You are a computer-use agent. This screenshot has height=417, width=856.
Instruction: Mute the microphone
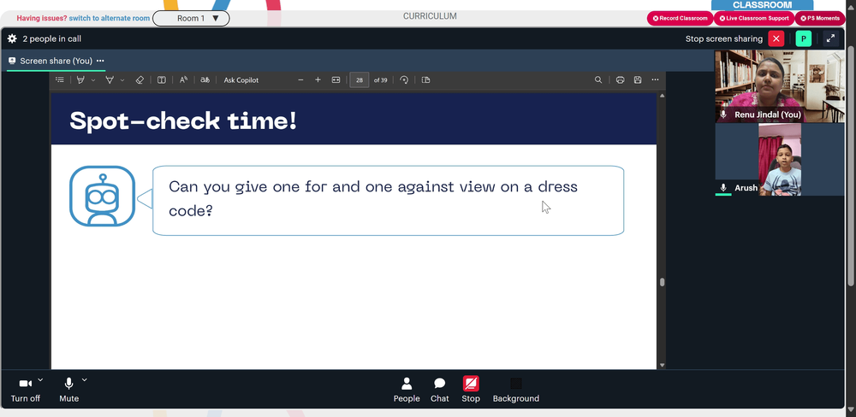[68, 390]
